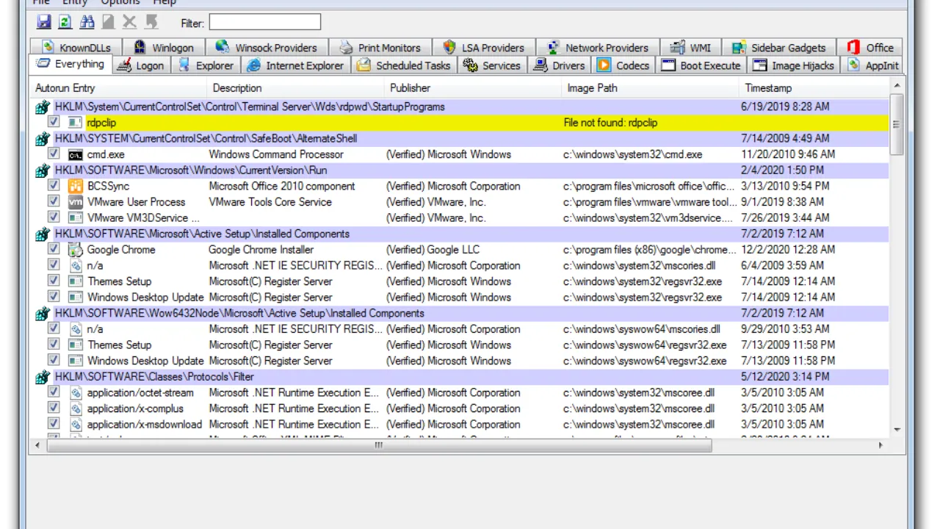Uncheck the rdpclip entry checkbox
This screenshot has width=940, height=529.
click(x=54, y=122)
